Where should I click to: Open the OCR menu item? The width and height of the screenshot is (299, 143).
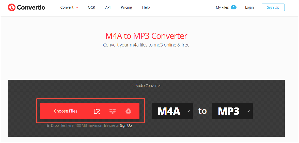coord(91,7)
